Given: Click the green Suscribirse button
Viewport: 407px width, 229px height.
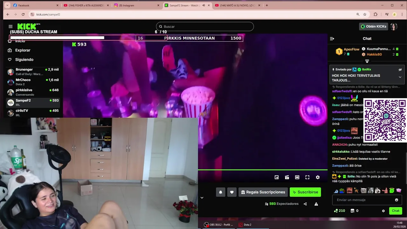Looking at the screenshot, I should [305, 192].
